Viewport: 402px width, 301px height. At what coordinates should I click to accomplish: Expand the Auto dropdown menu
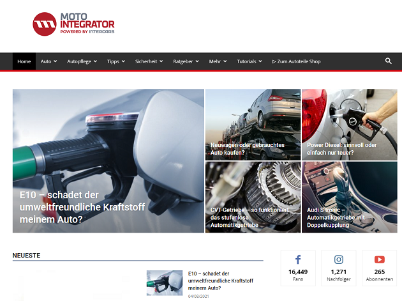click(x=48, y=62)
